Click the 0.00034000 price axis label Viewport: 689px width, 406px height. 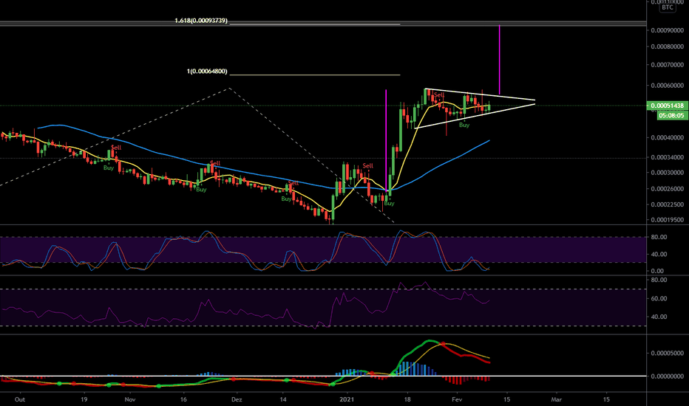[667, 157]
